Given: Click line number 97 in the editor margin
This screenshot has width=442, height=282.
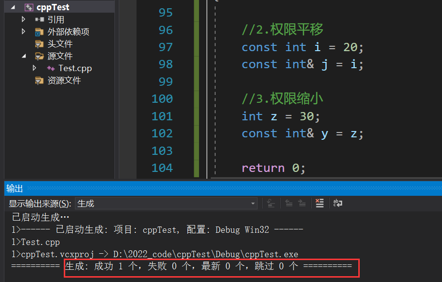Looking at the screenshot, I should [x=165, y=47].
